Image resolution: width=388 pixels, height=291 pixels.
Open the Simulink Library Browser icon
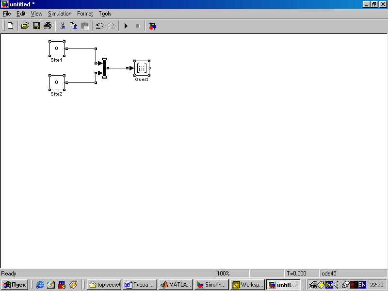pos(153,26)
